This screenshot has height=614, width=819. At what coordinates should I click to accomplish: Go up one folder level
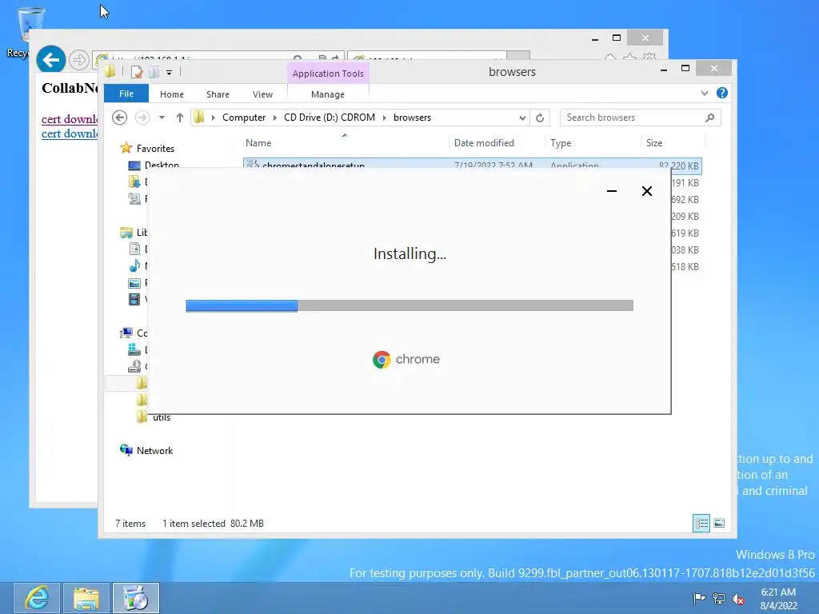tap(180, 118)
